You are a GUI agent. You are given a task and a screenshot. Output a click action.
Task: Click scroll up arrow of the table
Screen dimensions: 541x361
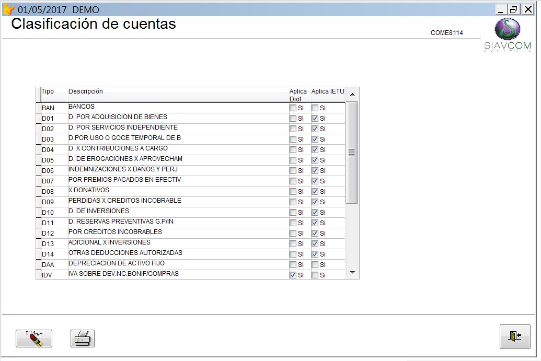(x=352, y=95)
